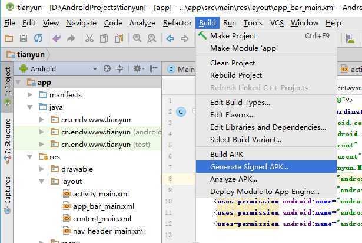This screenshot has width=362, height=243.
Task: Select Generate Signed APK
Action: (x=266, y=167)
